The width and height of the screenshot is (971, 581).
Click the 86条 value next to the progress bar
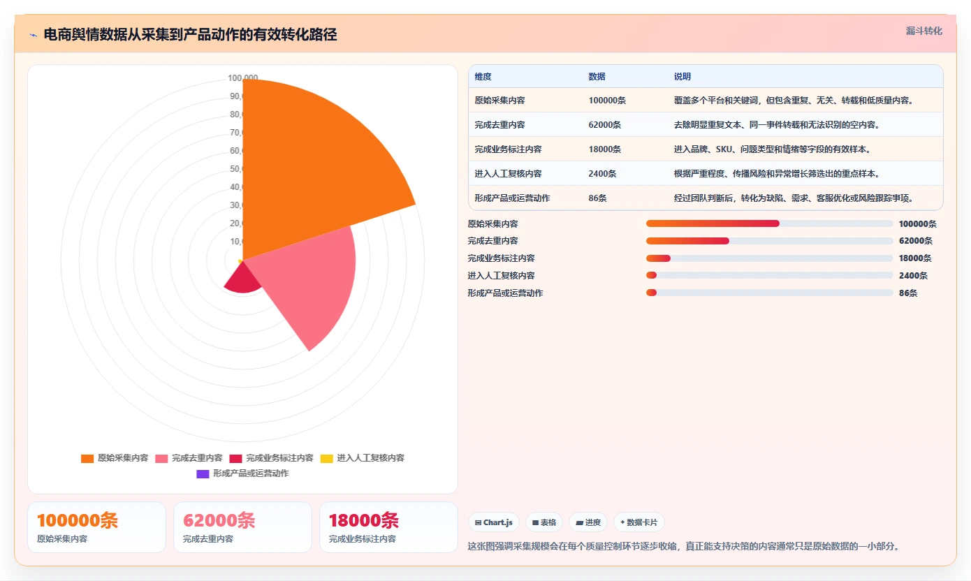[x=908, y=293]
